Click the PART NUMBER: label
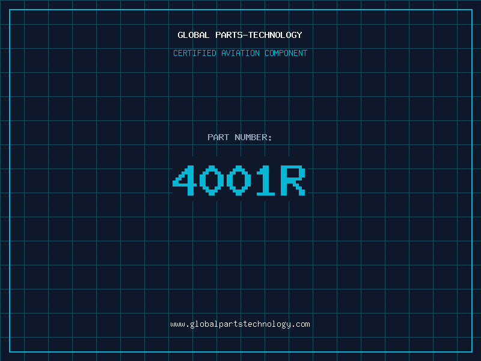Screen dimensions: 481x361 240,137
